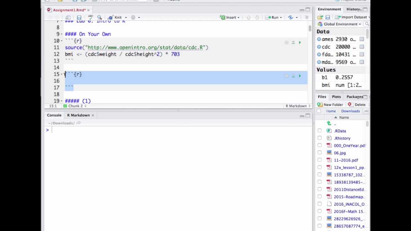This screenshot has height=231, width=411.
Task: View ames data table grid icon
Action: [x=362, y=39]
